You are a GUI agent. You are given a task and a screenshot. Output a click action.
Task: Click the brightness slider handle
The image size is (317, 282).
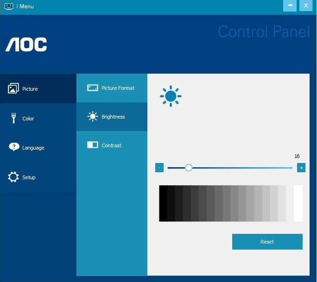(189, 168)
